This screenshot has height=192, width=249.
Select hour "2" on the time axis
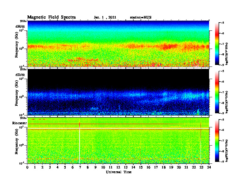42,167
